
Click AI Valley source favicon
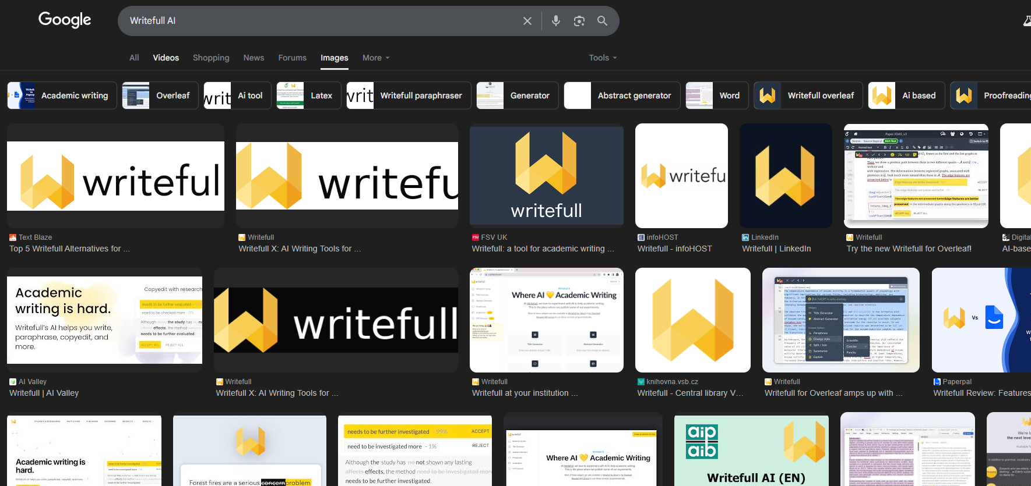tap(13, 382)
